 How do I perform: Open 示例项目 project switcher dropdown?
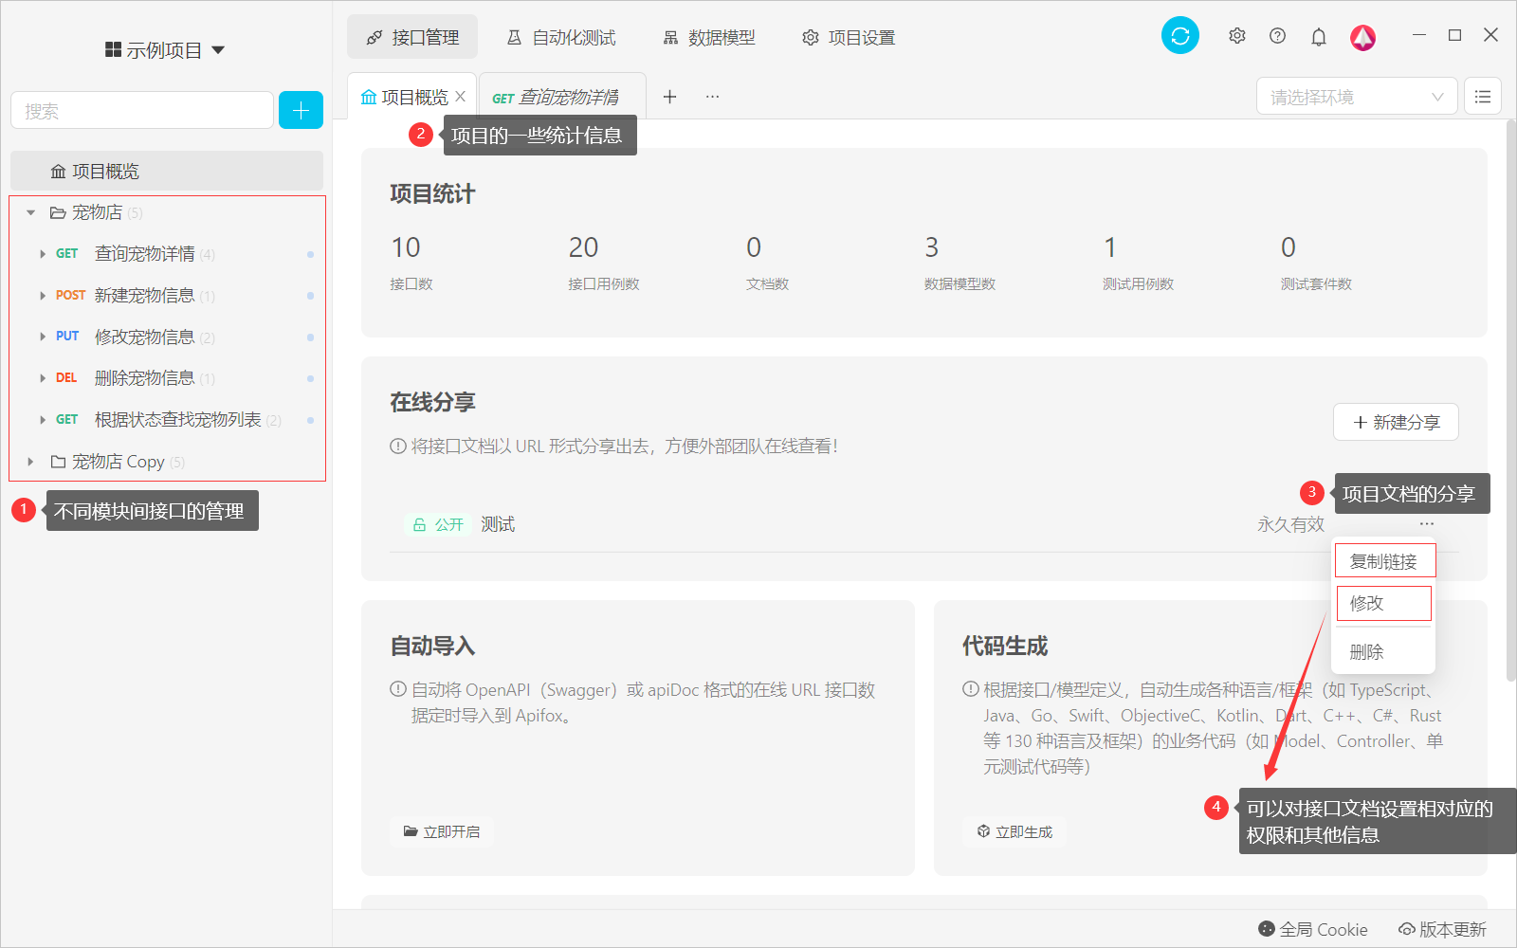[165, 50]
